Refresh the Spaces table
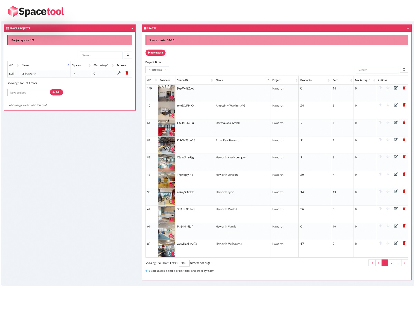This screenshot has height=310, width=414. (404, 70)
